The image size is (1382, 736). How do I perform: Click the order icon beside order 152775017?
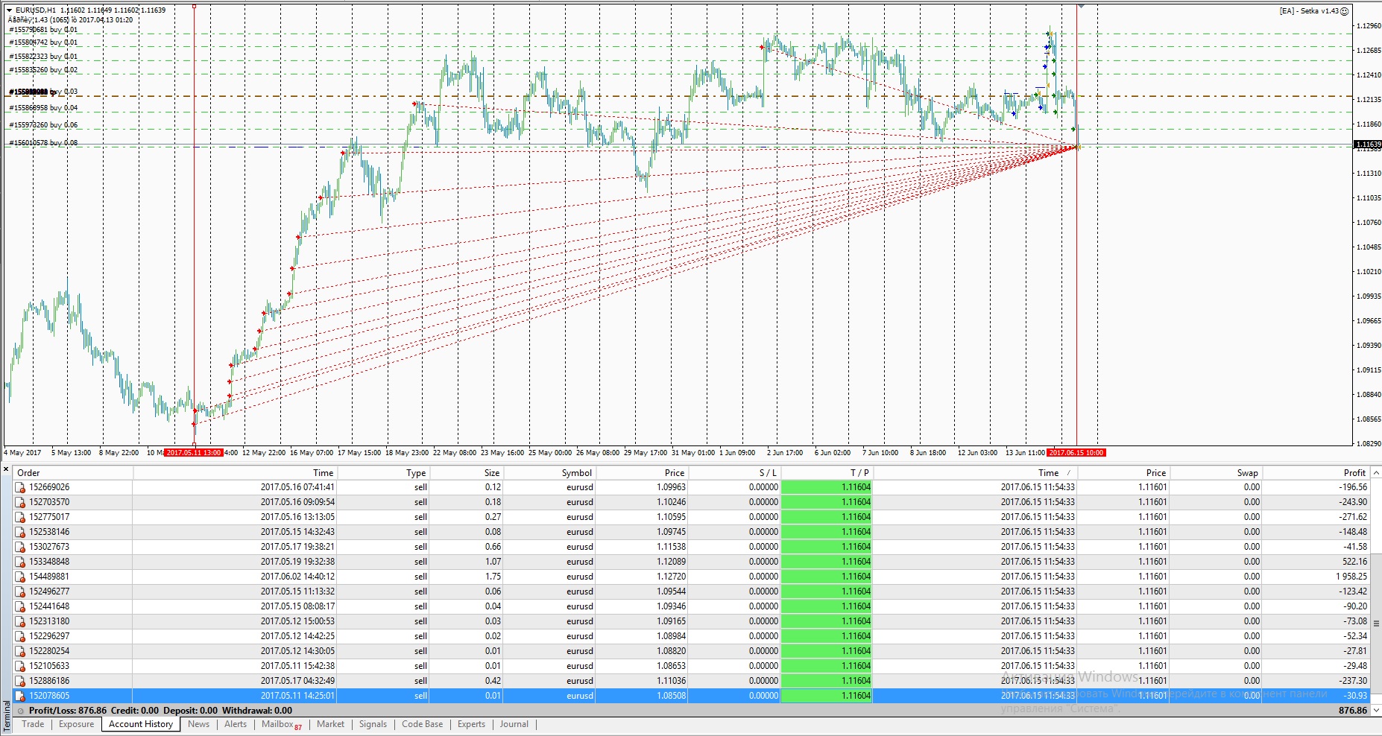pyautogui.click(x=21, y=517)
